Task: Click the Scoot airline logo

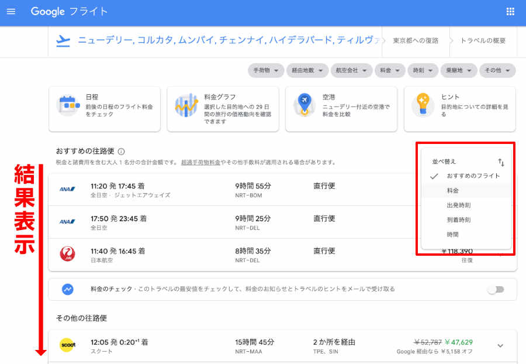Action: click(x=67, y=345)
